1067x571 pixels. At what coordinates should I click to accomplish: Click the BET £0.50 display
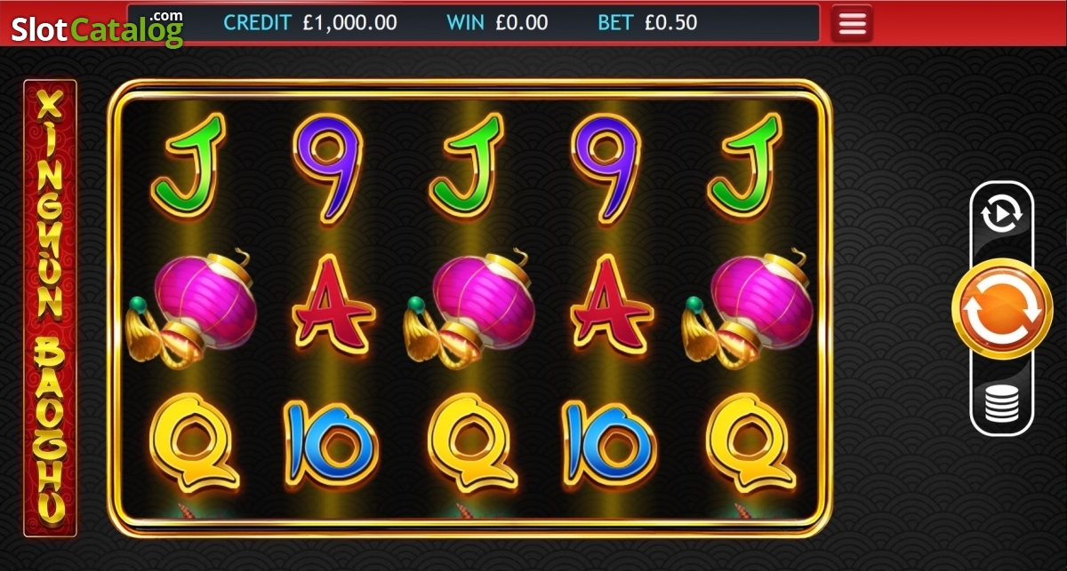tap(647, 23)
